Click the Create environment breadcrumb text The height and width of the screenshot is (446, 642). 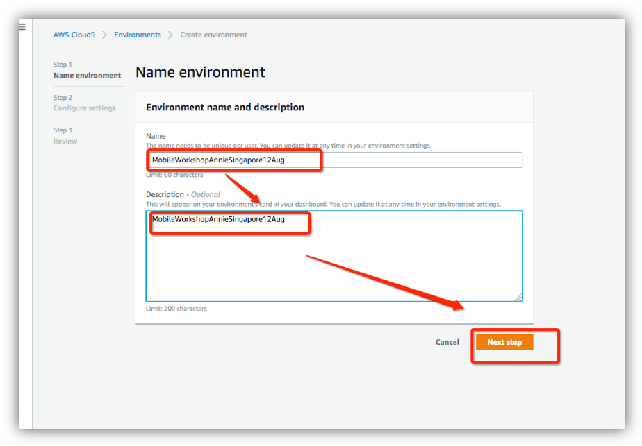[x=214, y=35]
